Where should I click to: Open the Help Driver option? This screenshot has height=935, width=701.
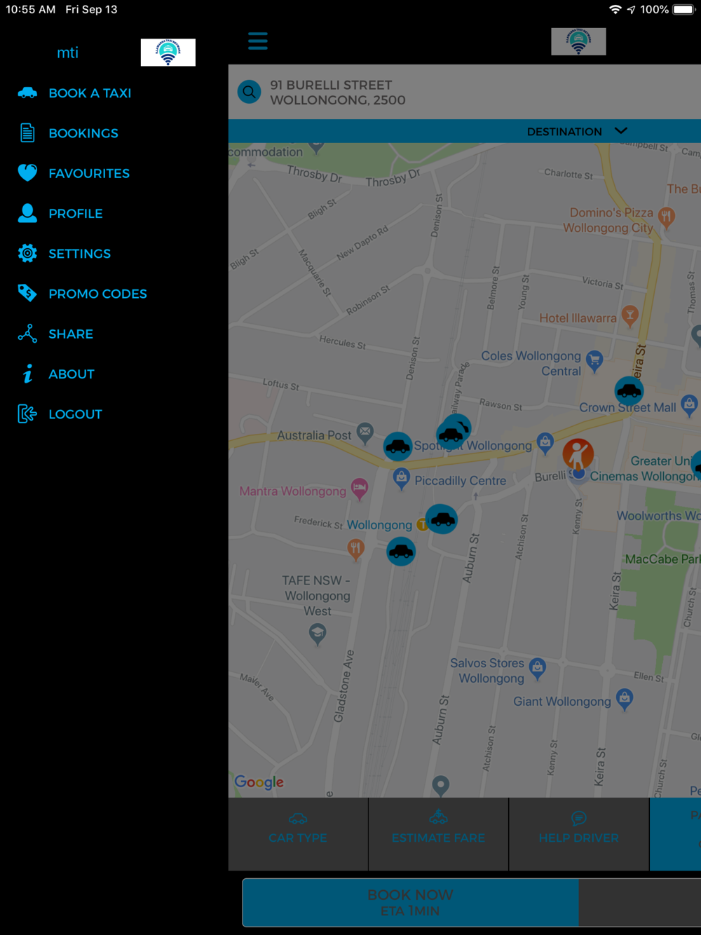(x=579, y=834)
